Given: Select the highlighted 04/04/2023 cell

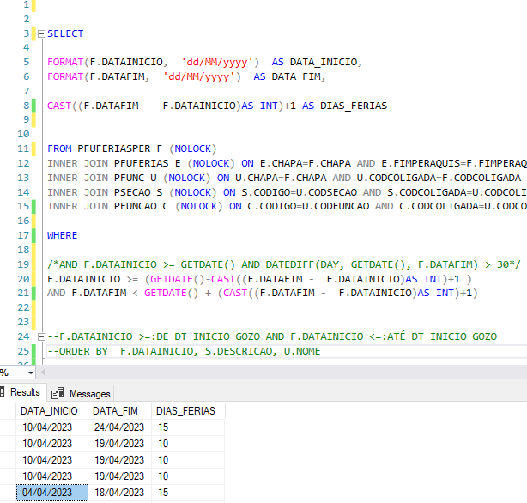Looking at the screenshot, I should click(52, 493).
